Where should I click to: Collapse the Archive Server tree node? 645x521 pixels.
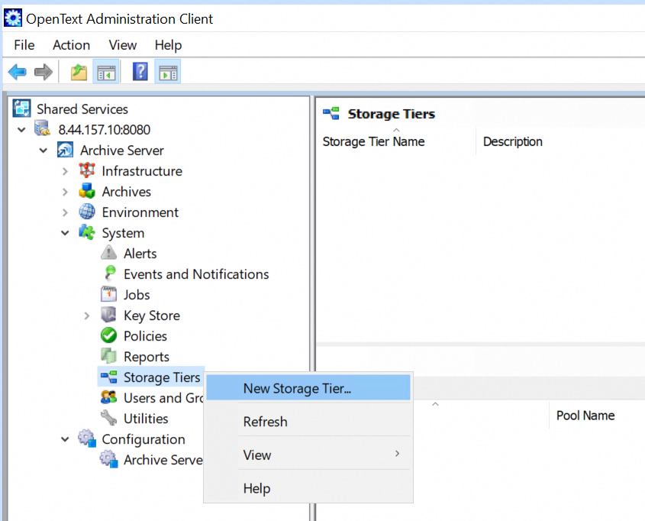pyautogui.click(x=44, y=150)
